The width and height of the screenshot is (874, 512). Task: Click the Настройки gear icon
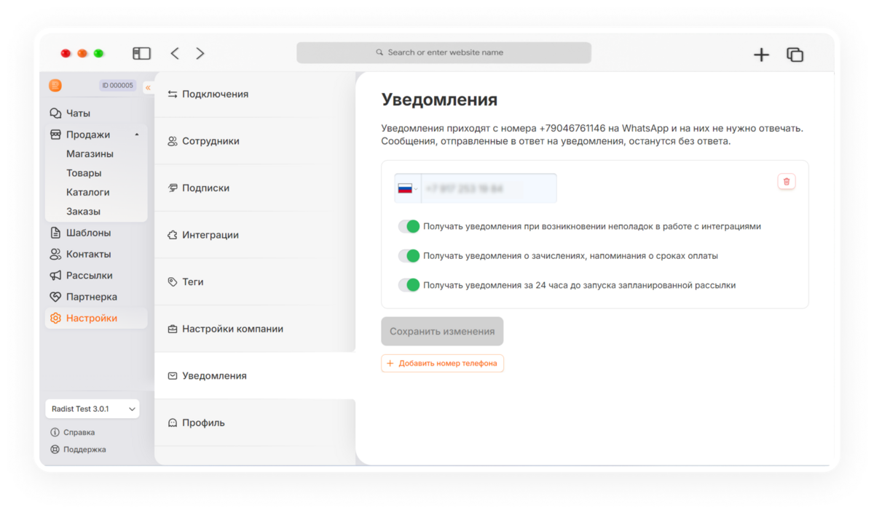(55, 318)
